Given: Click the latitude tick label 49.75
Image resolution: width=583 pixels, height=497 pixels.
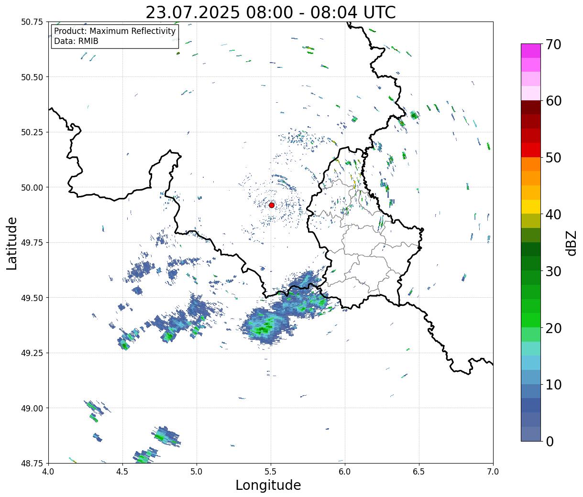Looking at the screenshot, I should (32, 243).
